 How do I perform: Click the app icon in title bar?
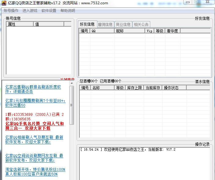(x=4, y=3)
